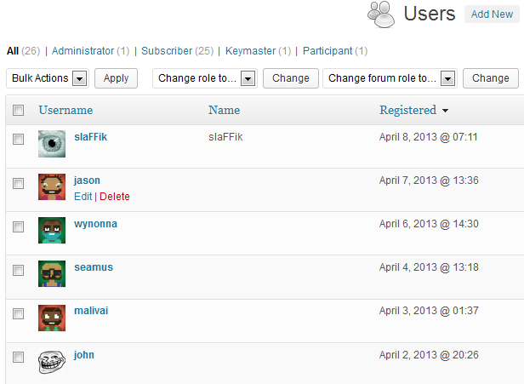Check the box for user jason
The image size is (524, 384).
tap(18, 183)
